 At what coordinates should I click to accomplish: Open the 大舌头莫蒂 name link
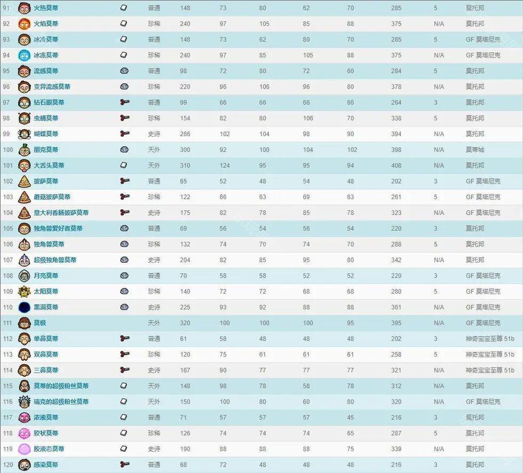click(x=49, y=165)
